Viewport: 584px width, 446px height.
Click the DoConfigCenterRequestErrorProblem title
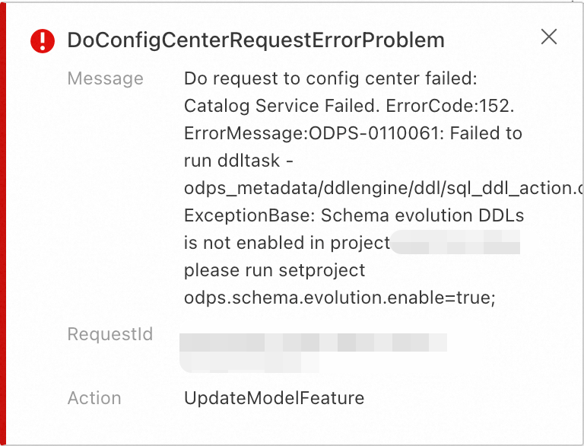[255, 40]
